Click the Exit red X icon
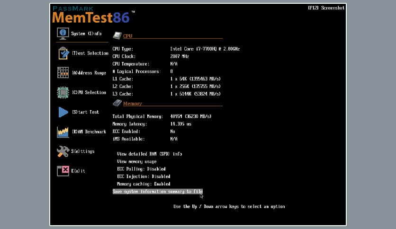396x229 pixels. (x=63, y=171)
